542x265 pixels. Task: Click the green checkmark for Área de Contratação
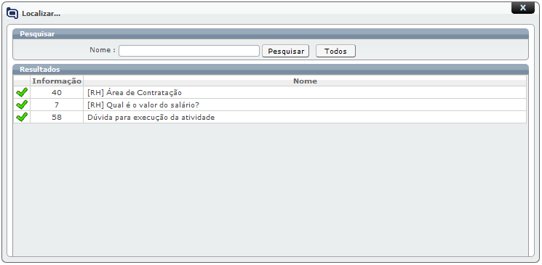tap(22, 92)
